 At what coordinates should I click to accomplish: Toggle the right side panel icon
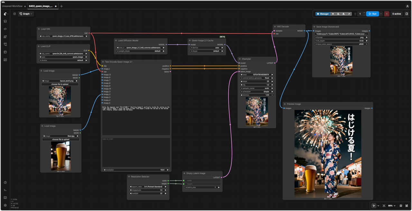407,14
